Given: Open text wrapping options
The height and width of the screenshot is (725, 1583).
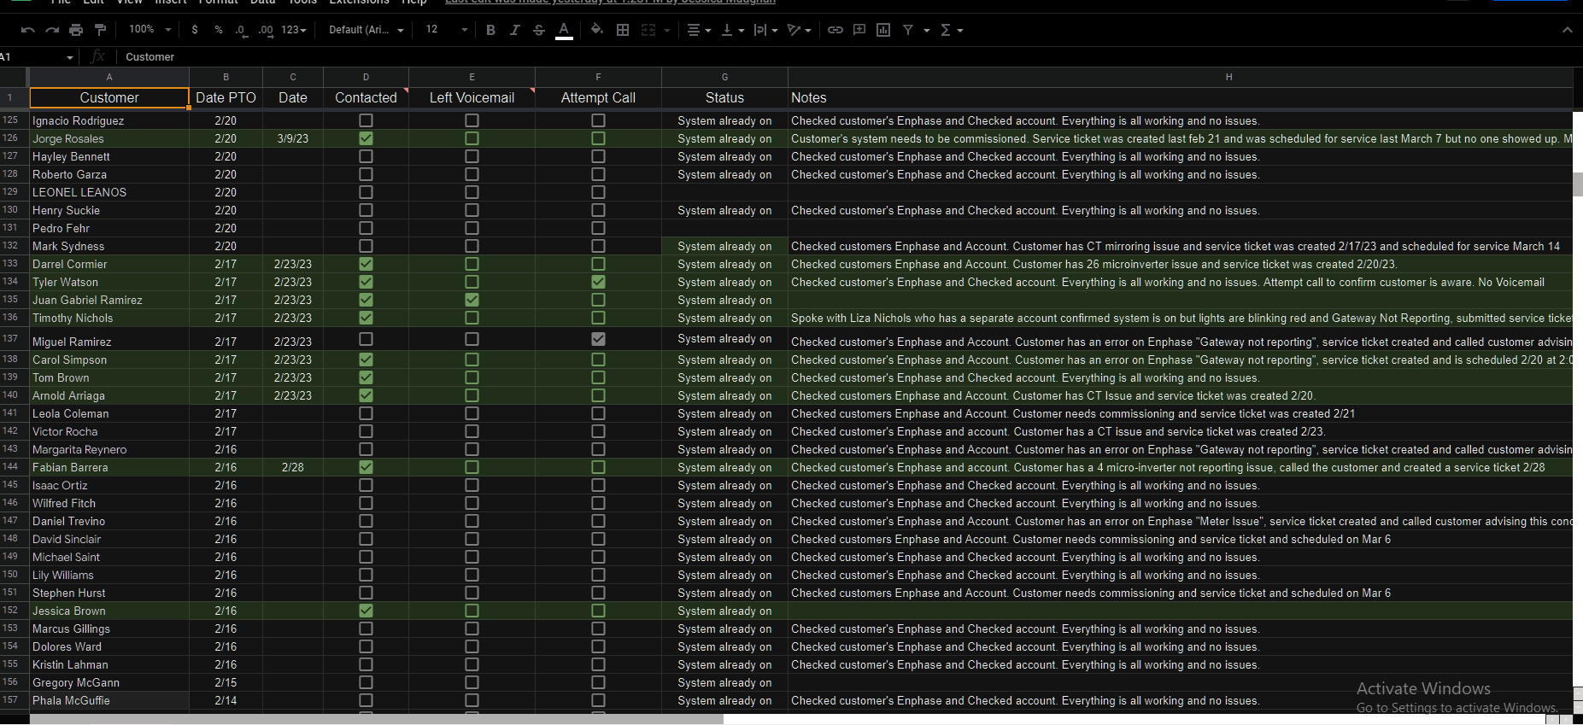Looking at the screenshot, I should pyautogui.click(x=765, y=30).
